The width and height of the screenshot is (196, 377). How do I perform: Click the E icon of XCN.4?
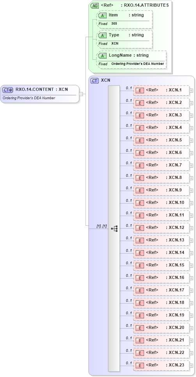click(x=140, y=128)
